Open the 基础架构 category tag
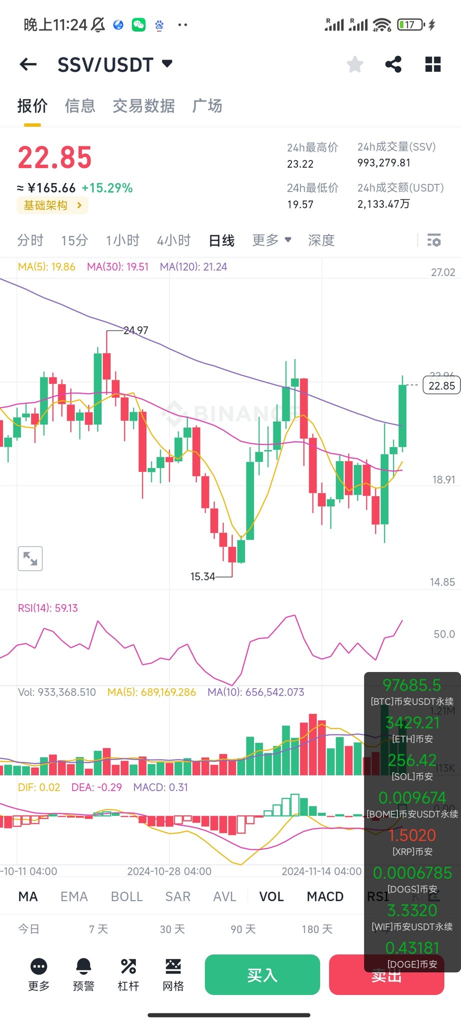This screenshot has height=1024, width=461. pyautogui.click(x=52, y=205)
